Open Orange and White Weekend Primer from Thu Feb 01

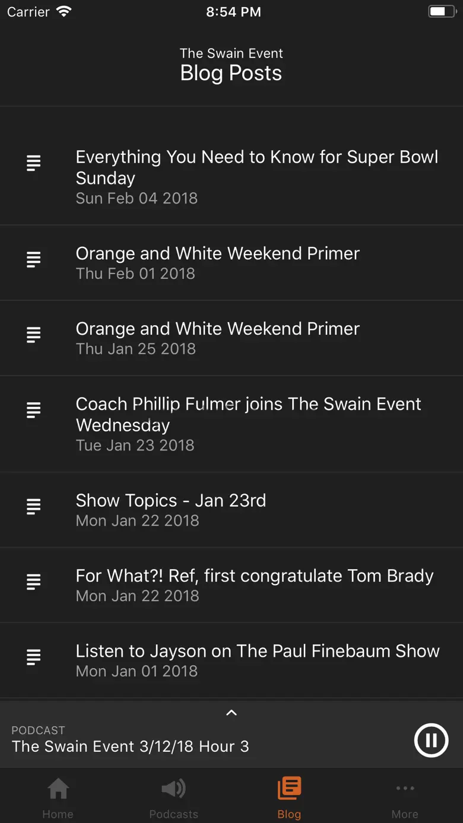[231, 263]
